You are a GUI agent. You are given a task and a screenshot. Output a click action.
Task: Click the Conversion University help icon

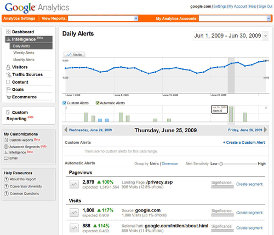pos(6,186)
